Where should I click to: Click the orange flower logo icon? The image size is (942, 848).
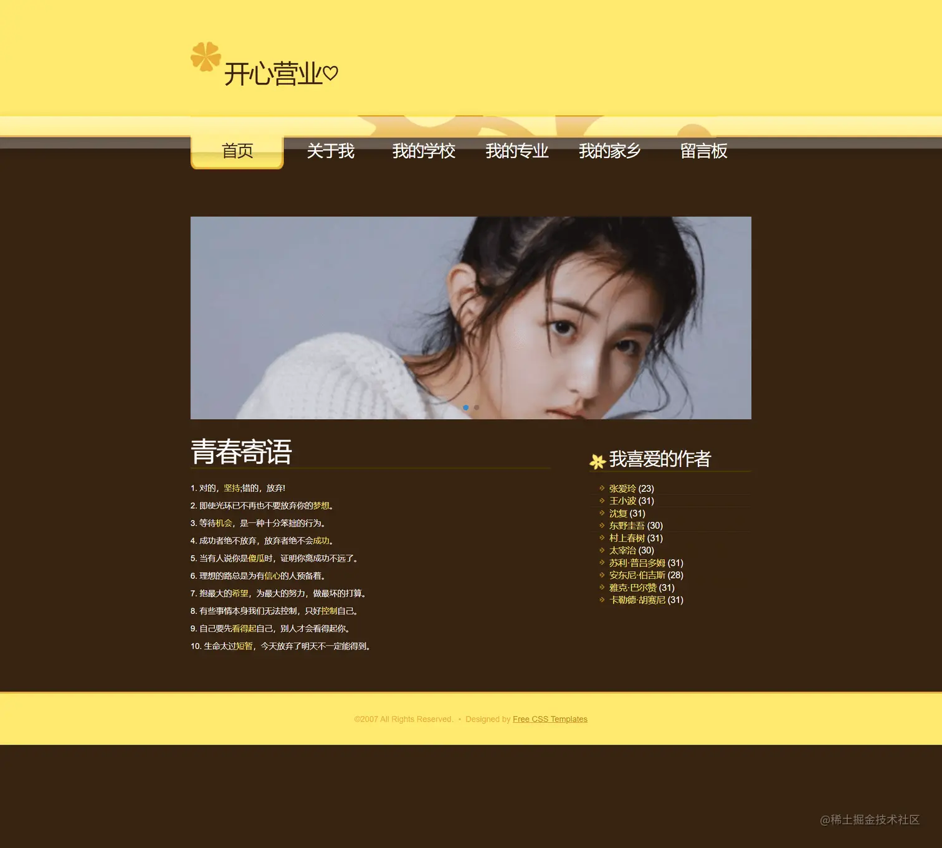pyautogui.click(x=206, y=57)
